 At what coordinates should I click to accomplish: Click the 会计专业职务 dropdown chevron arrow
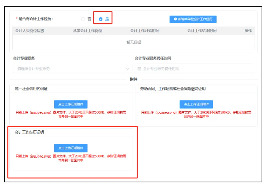(x=127, y=68)
